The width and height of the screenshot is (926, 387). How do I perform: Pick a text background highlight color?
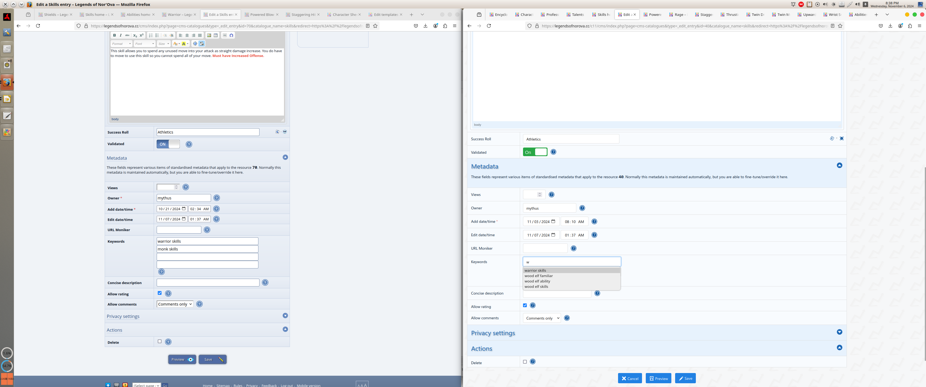tap(184, 44)
